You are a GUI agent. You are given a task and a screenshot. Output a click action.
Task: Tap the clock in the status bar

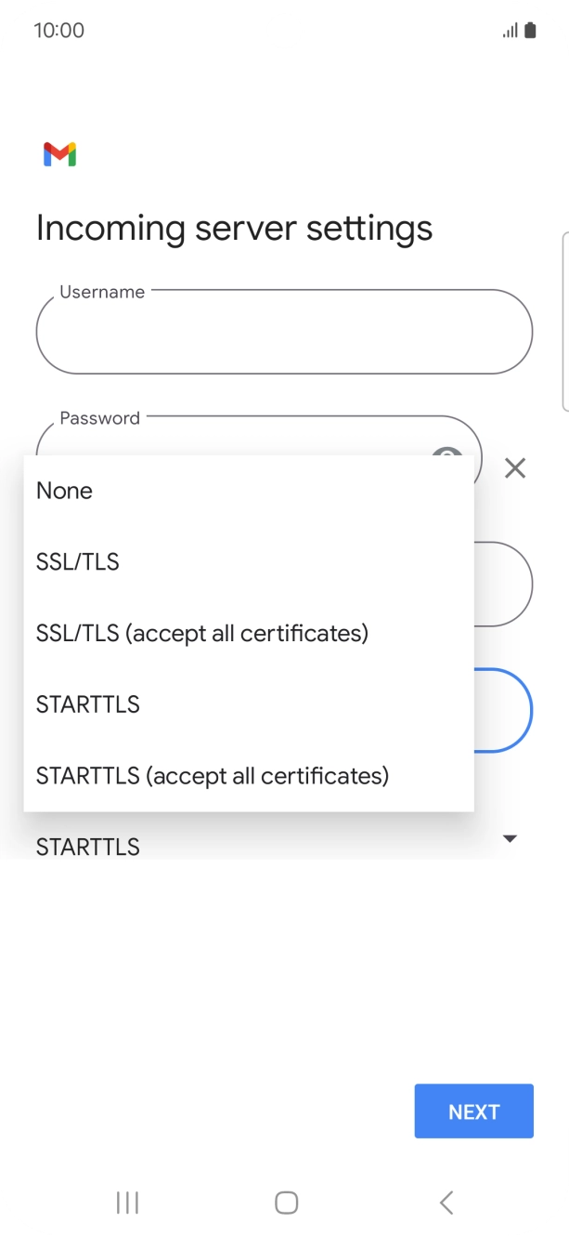tap(59, 30)
